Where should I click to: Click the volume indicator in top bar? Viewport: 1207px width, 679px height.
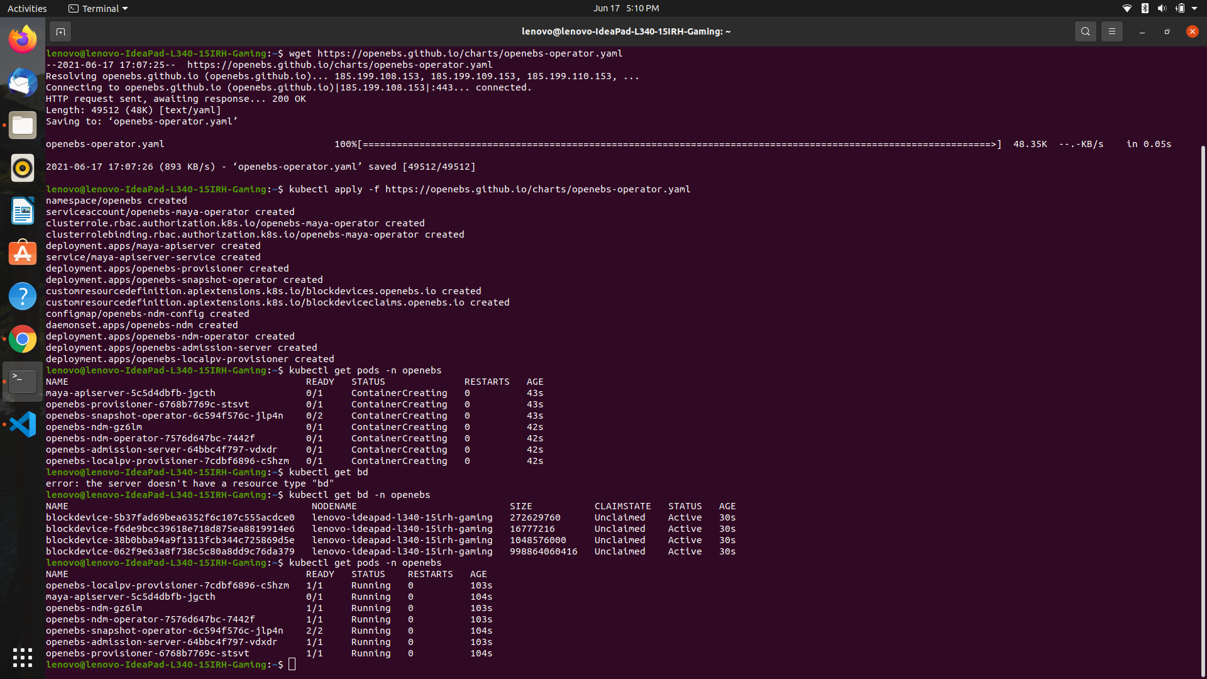(x=1162, y=8)
